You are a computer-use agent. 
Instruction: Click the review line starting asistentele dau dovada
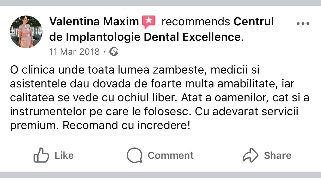[x=152, y=84]
